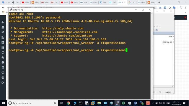Switch to the 'Sear' browser tab

[103, 2]
